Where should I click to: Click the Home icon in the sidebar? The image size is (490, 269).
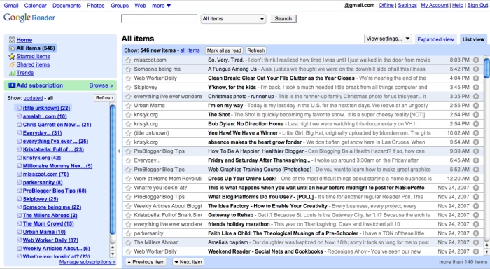(12, 40)
